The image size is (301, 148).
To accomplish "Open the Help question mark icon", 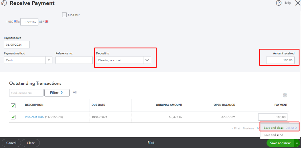I will tap(279, 3).
